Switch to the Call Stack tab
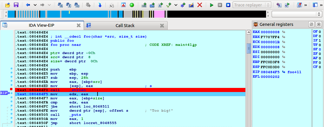The image size is (324, 127). (125, 26)
